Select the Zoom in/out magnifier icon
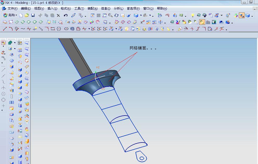The width and height of the screenshot is (258, 164). tap(111, 15)
